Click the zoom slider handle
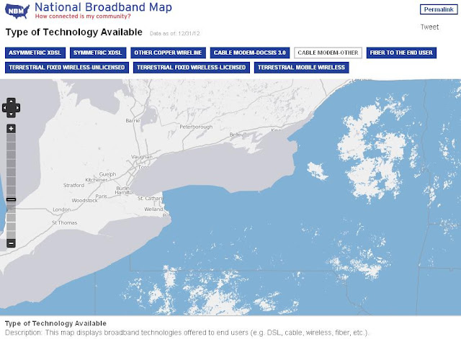The height and width of the screenshot is (339, 461). [12, 200]
